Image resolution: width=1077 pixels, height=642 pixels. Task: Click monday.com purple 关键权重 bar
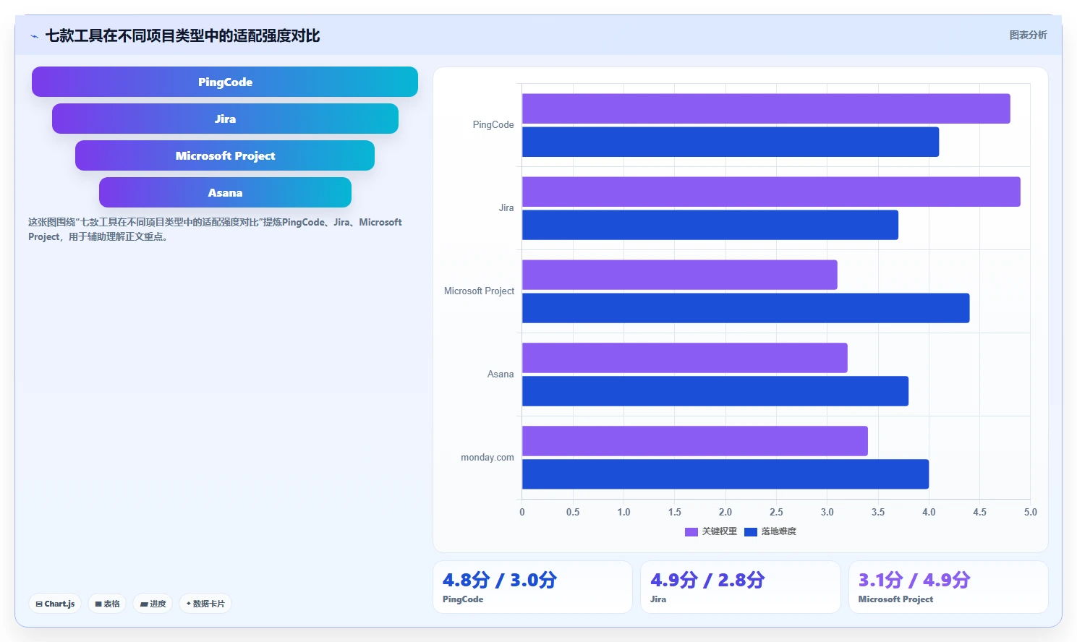point(695,441)
